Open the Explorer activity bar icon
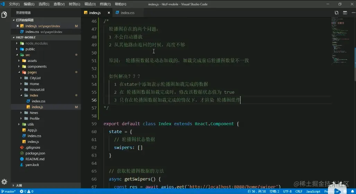356x194 pixels. pos(4,15)
